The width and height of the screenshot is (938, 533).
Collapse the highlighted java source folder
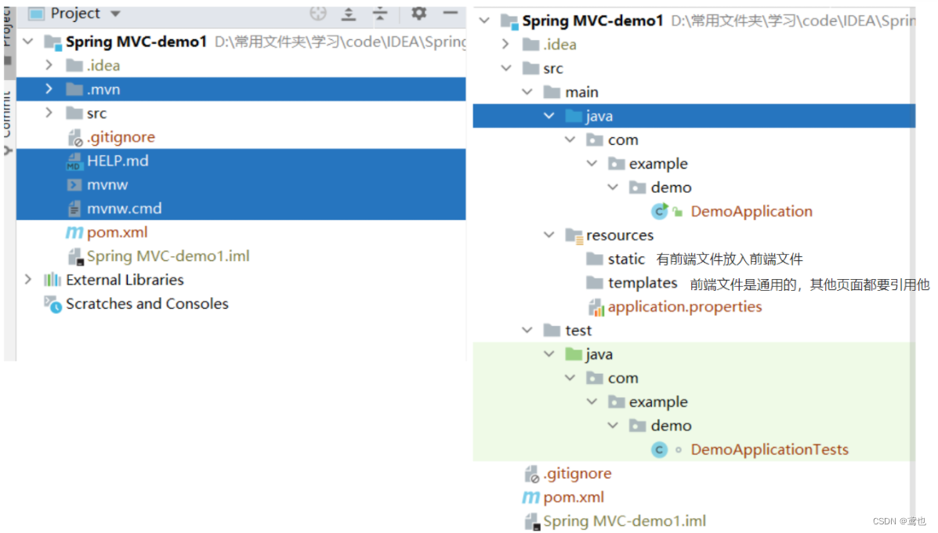[x=549, y=115]
